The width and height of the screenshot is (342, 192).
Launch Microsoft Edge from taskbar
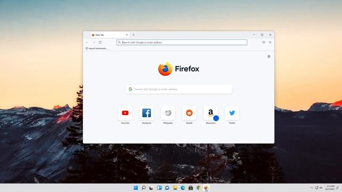pyautogui.click(x=183, y=188)
